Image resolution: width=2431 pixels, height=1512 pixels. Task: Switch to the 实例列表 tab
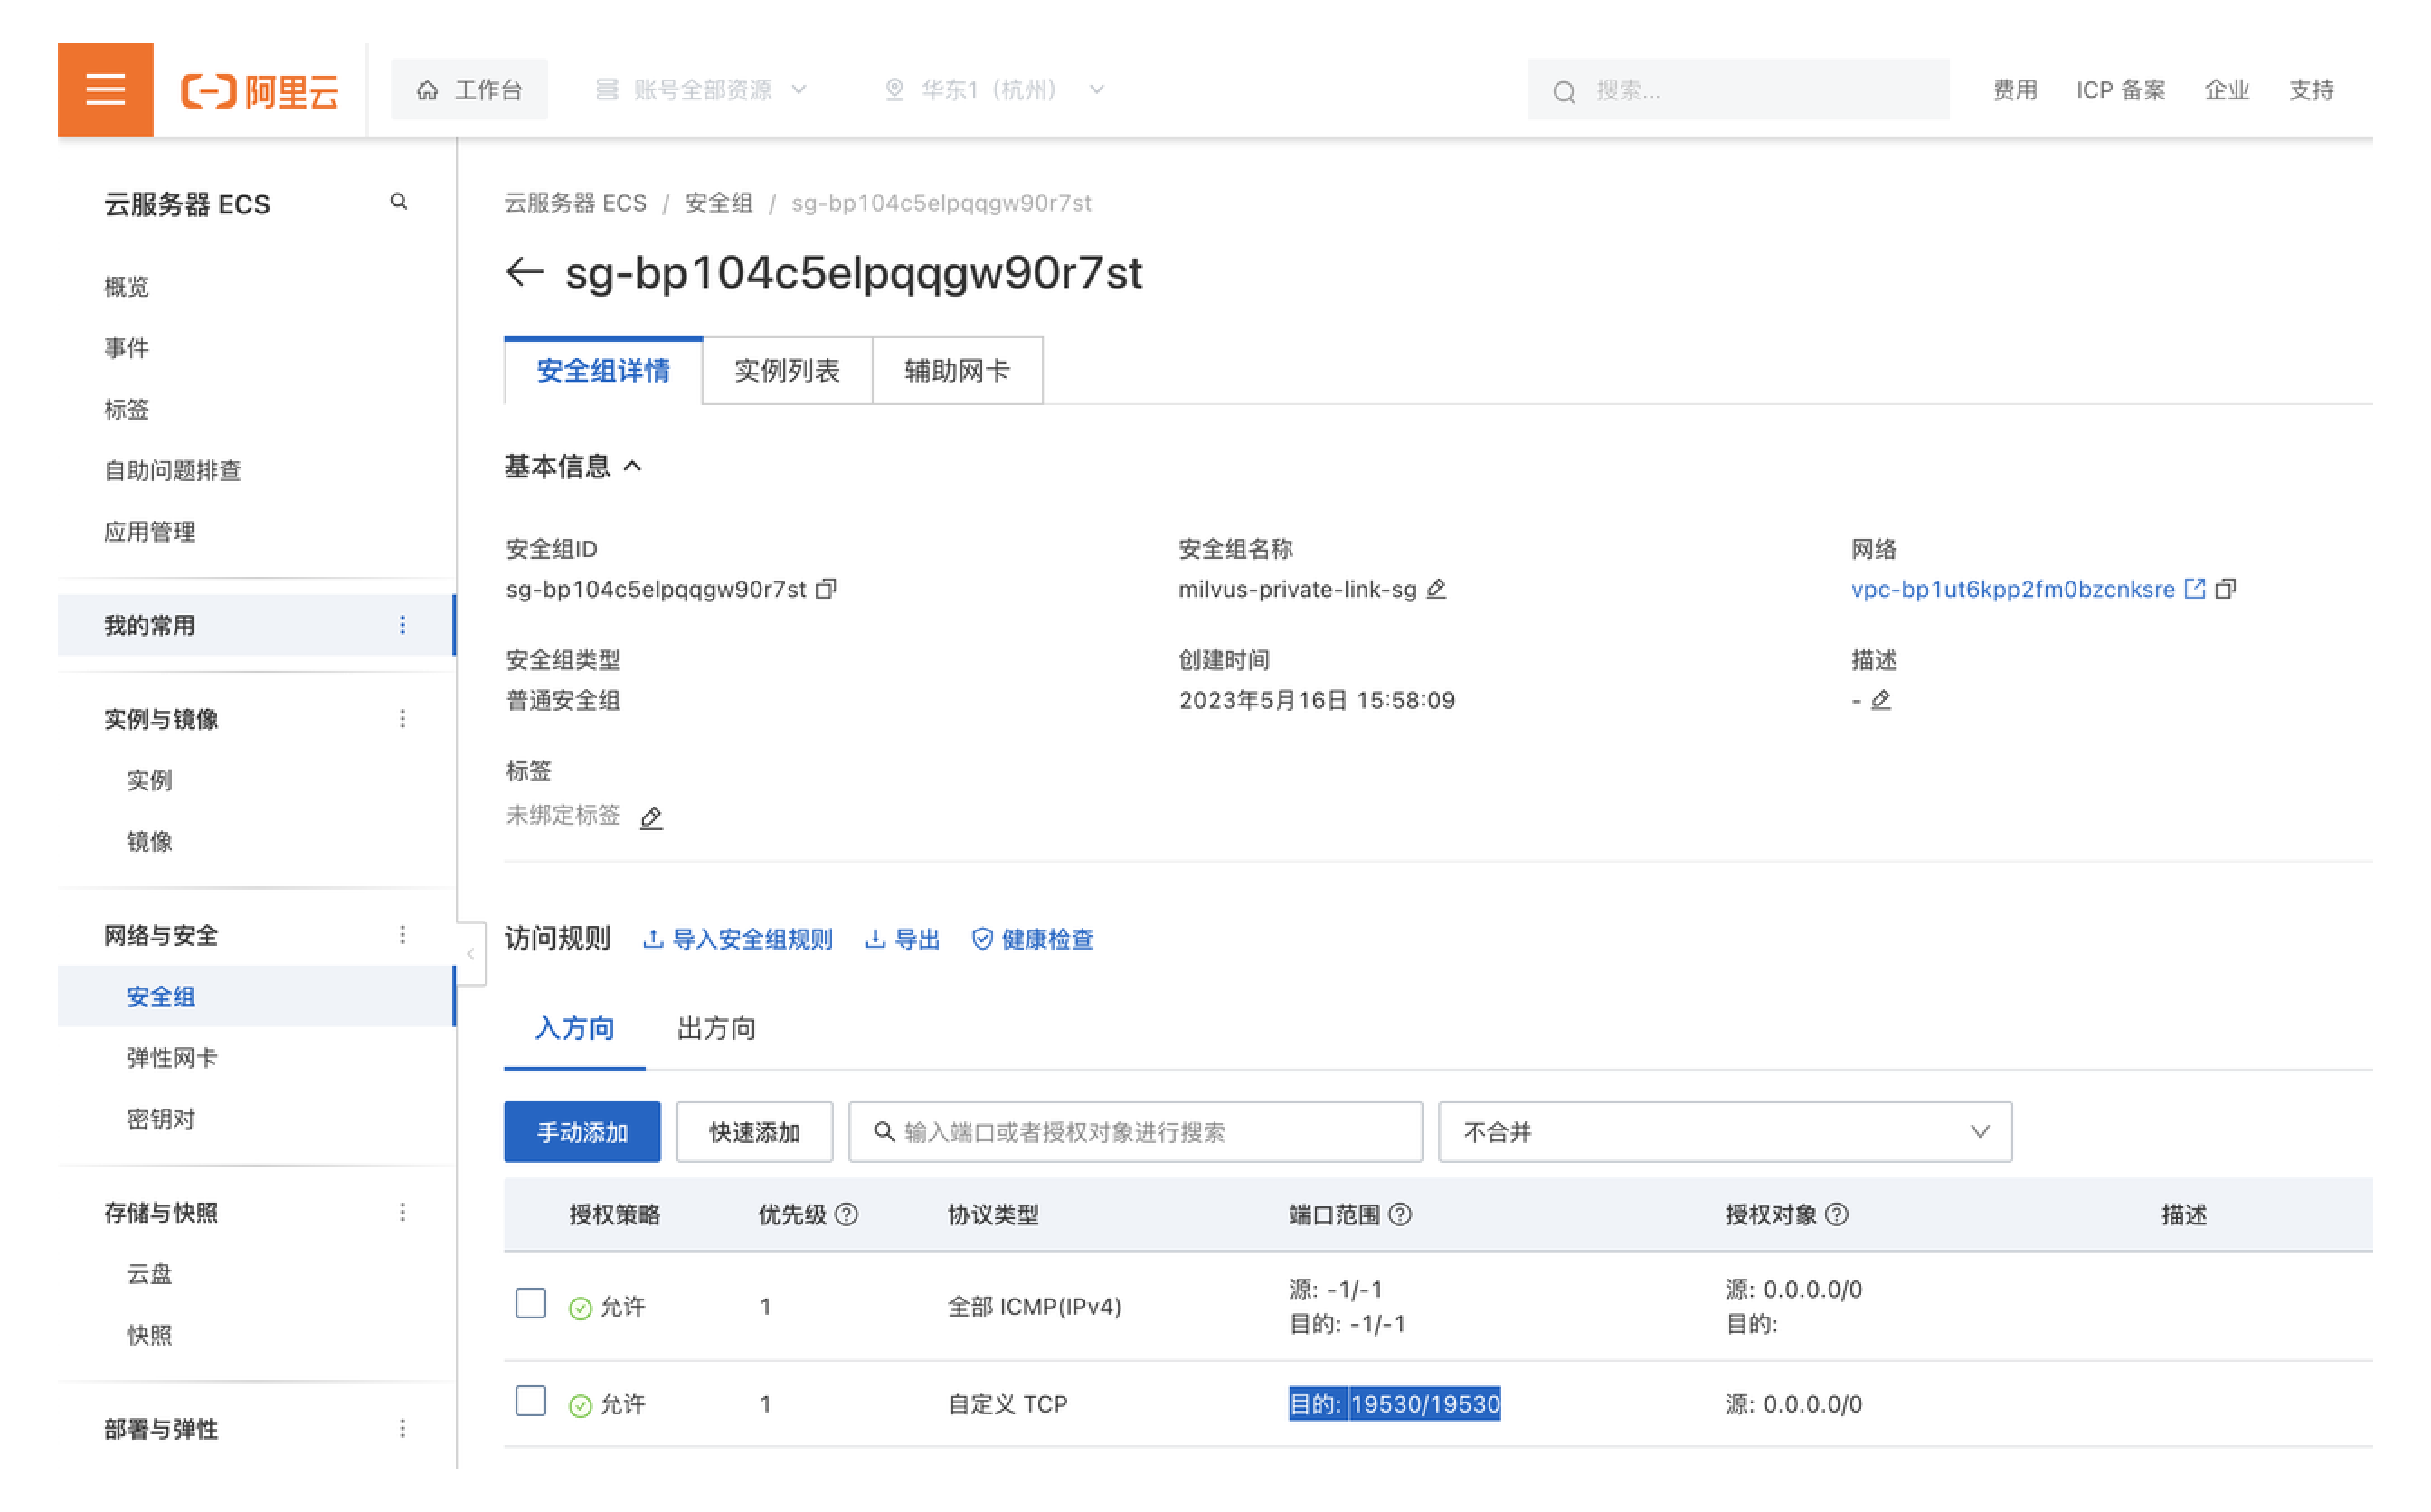click(787, 371)
